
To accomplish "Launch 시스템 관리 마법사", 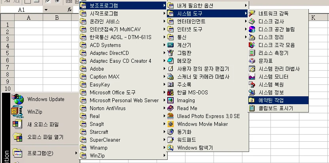I will [278, 69].
